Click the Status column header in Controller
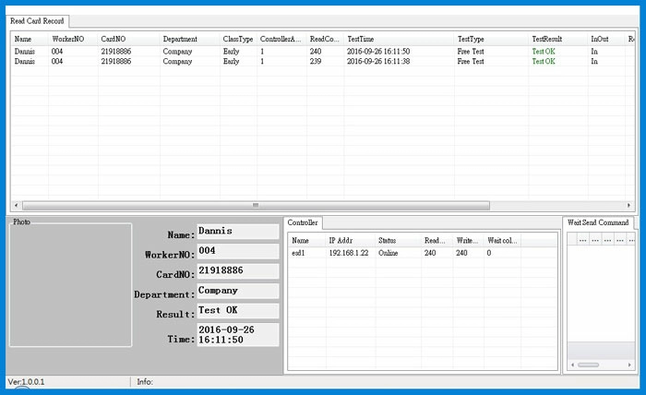Image resolution: width=646 pixels, height=395 pixels. pyautogui.click(x=388, y=240)
